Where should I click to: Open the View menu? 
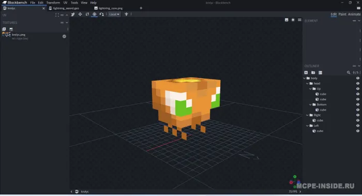[84, 3]
